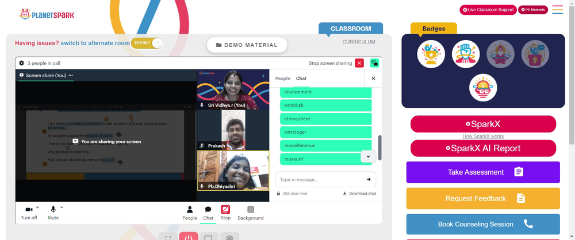Click the chat panel scrollbar
575x240 pixels.
[380, 148]
